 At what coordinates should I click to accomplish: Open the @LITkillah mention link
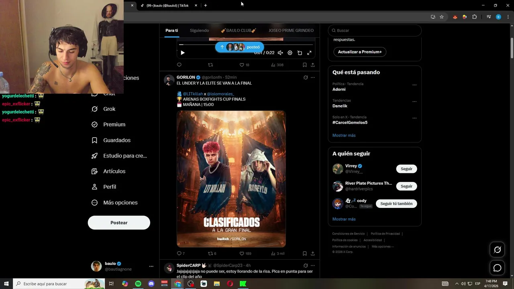point(193,94)
